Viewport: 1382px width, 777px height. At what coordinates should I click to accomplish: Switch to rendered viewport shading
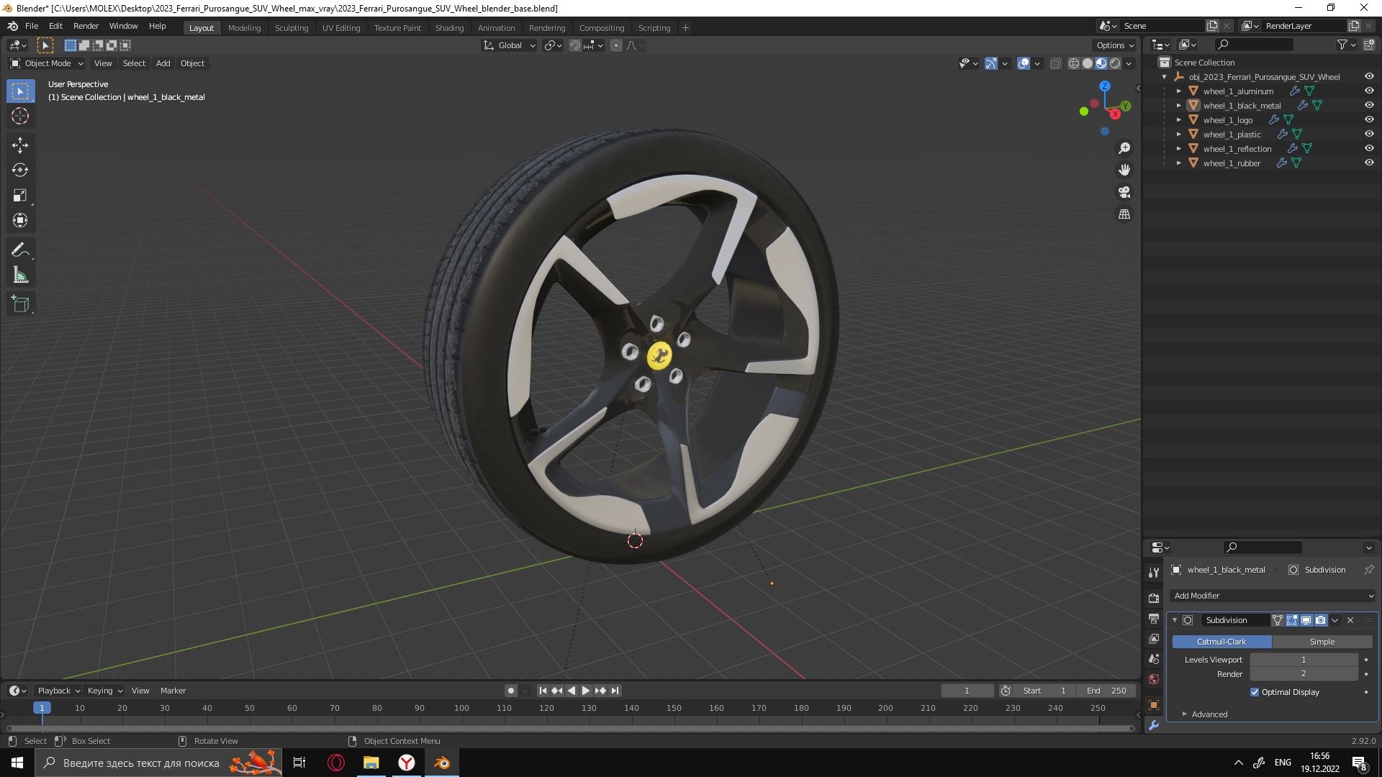pyautogui.click(x=1115, y=63)
